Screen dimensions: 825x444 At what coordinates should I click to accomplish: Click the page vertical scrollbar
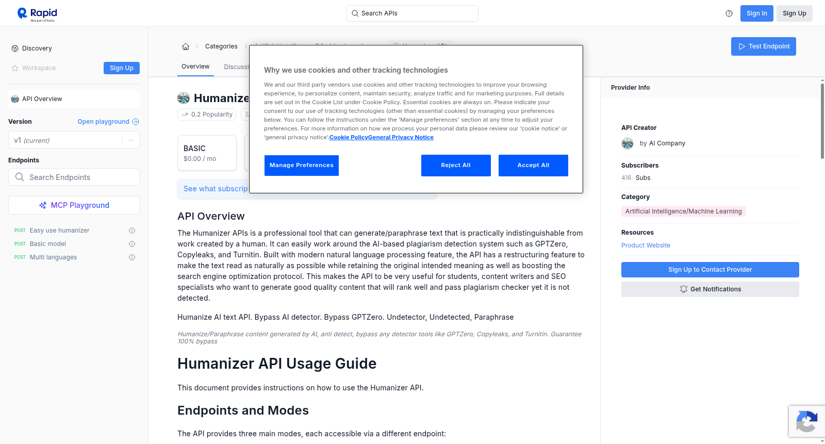point(822,121)
